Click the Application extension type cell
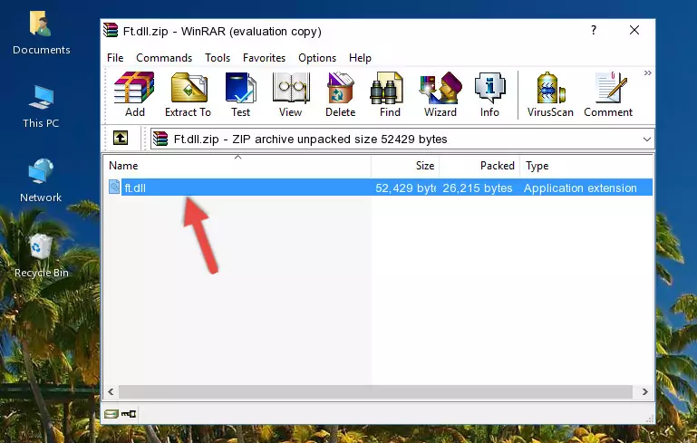Image resolution: width=697 pixels, height=443 pixels. [x=580, y=188]
